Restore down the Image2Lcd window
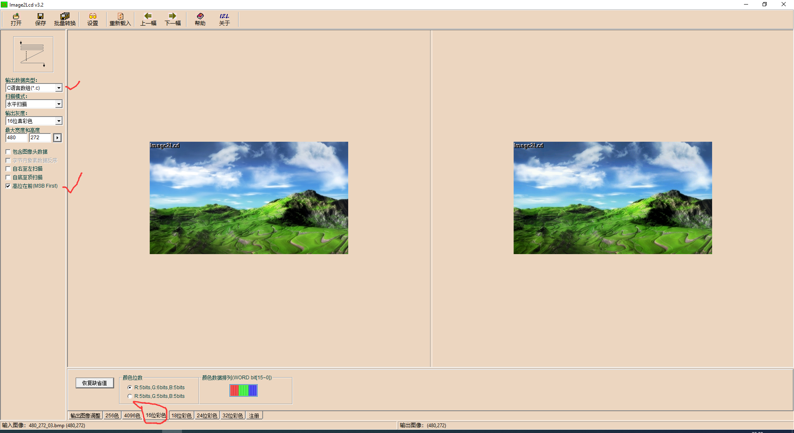Screen dimensions: 794x433 pos(765,5)
